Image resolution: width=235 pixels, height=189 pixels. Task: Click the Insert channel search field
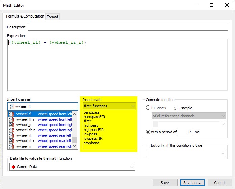tap(43, 106)
